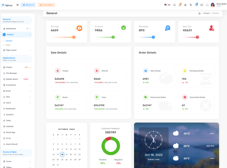Click the bookmark star icon in header

click(185, 5)
